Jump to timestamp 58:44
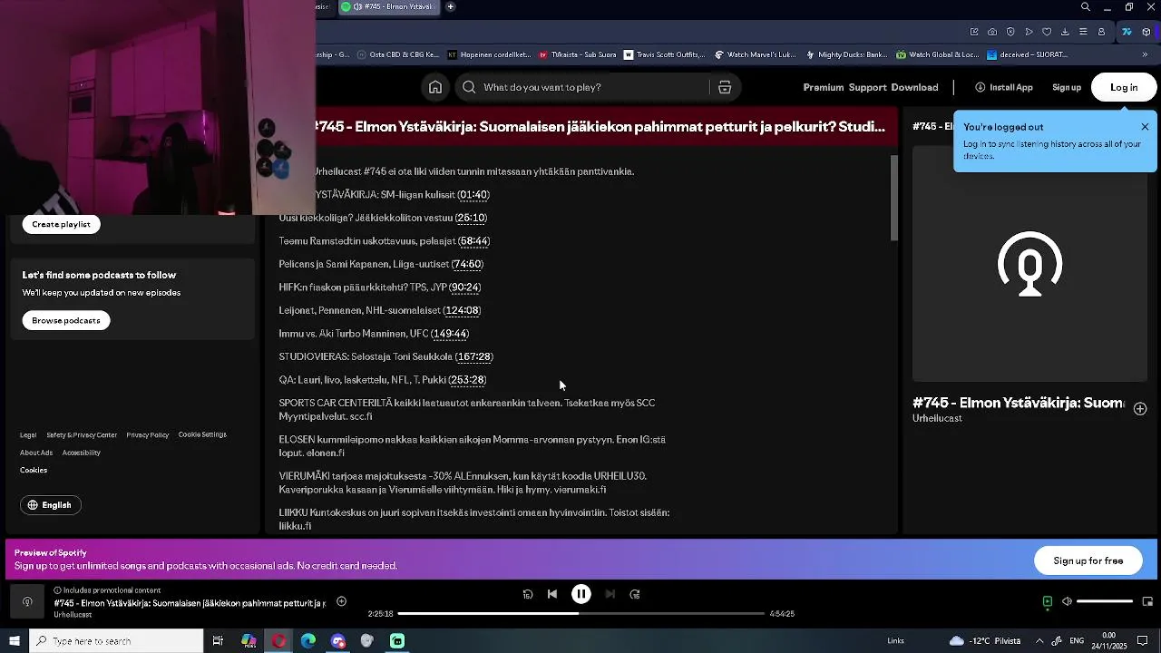Image resolution: width=1161 pixels, height=653 pixels. tap(473, 241)
